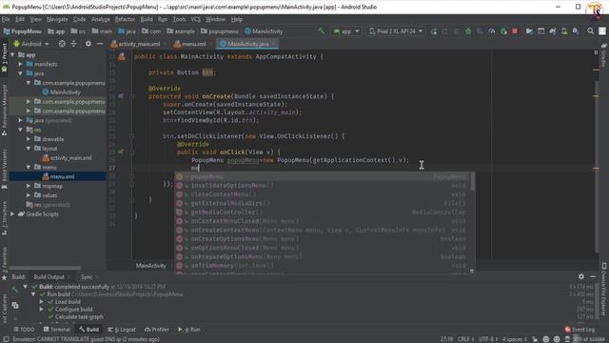
Task: Click the Run app icon in toolbar
Action: (x=434, y=31)
